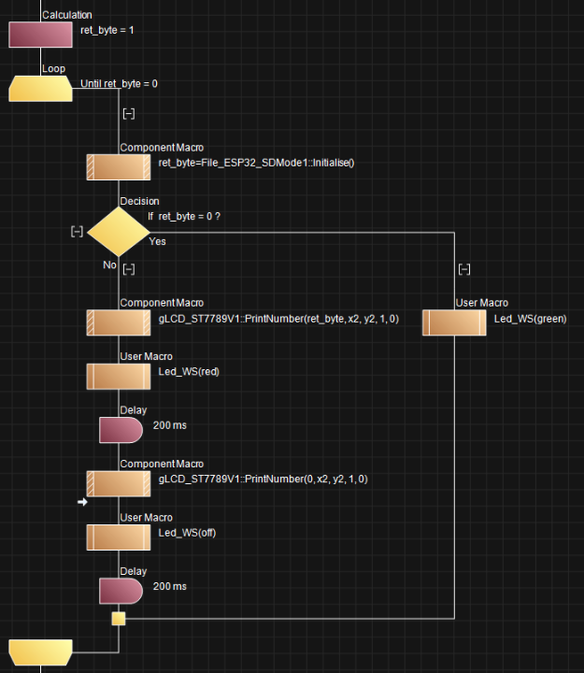This screenshot has width=584, height=673.
Task: Select the Delay icon after Led_WS(red)
Action: tap(120, 430)
